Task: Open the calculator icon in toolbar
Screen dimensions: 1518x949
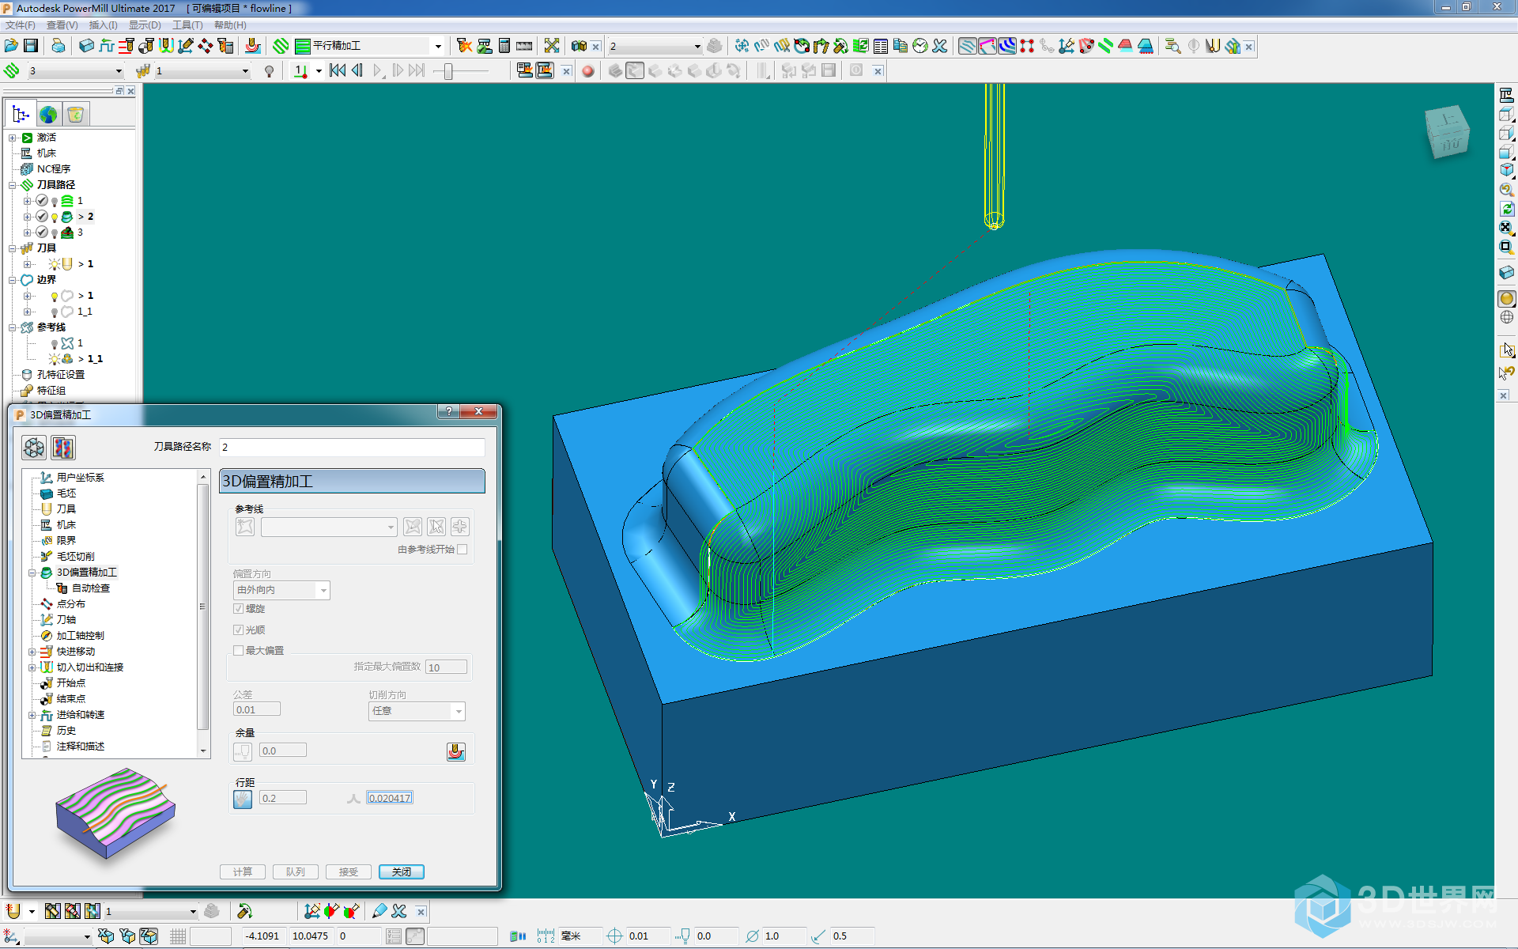Action: pos(504,46)
